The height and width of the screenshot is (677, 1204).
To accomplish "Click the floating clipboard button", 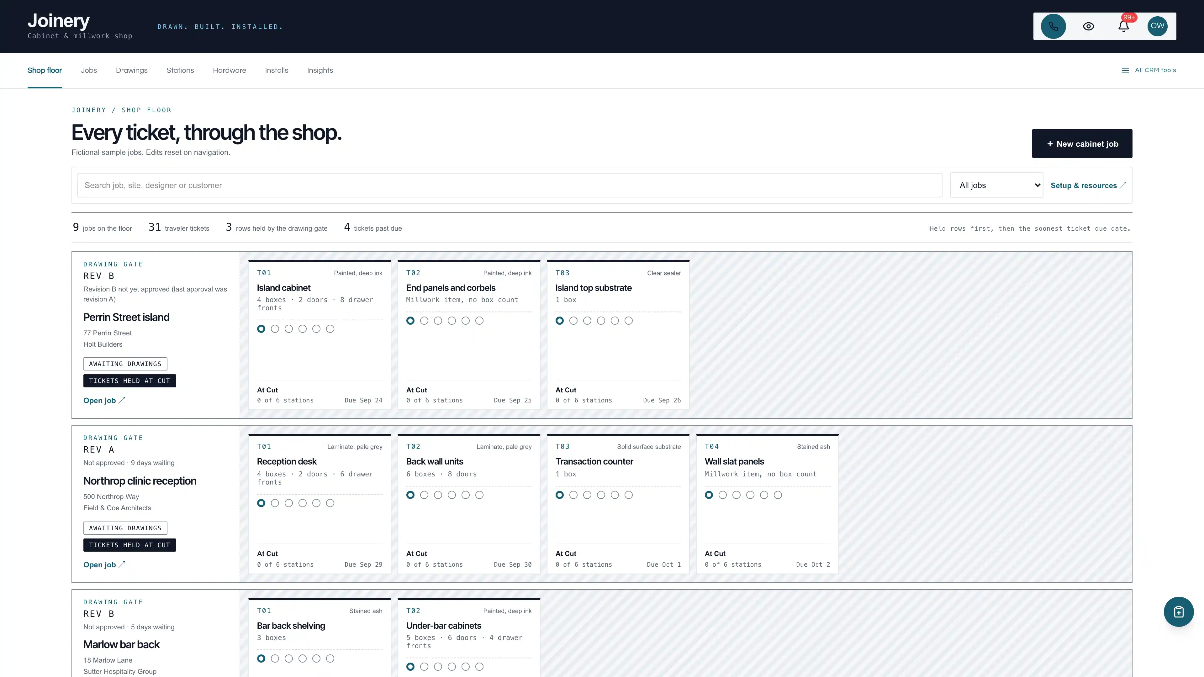I will point(1178,611).
